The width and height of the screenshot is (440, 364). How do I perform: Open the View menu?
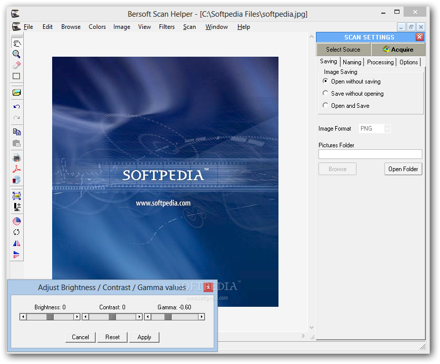(x=144, y=27)
